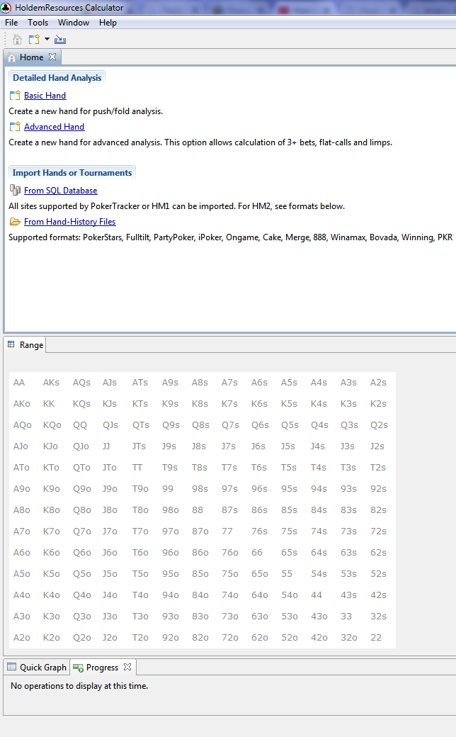Select the T6o cell in range grid
456x737 pixels.
pos(140,553)
